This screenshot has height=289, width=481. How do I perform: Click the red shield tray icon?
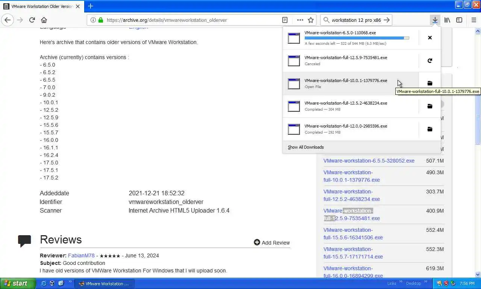point(446,283)
